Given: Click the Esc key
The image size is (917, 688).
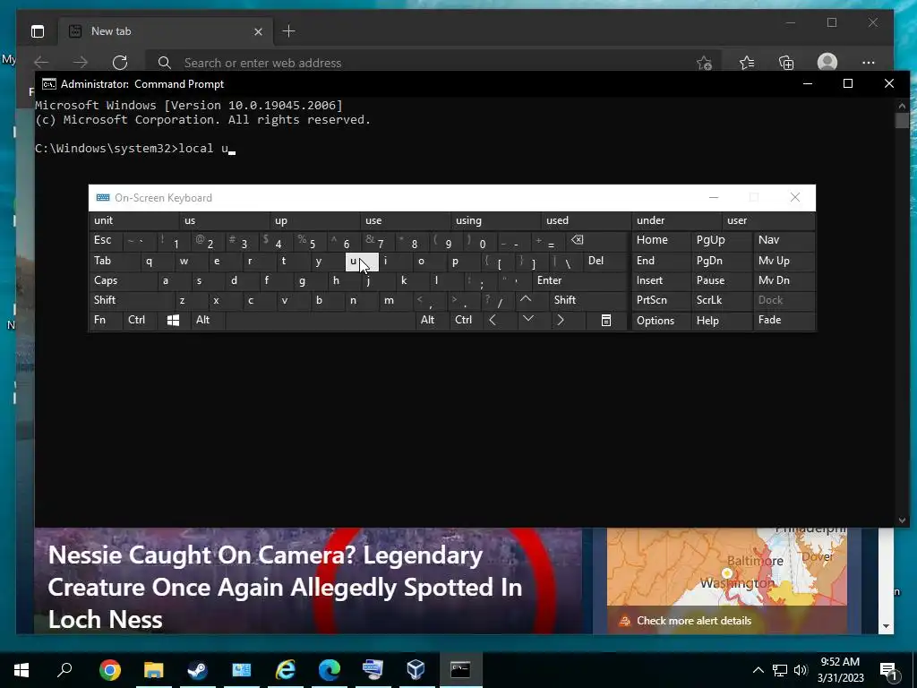Looking at the screenshot, I should click(107, 240).
